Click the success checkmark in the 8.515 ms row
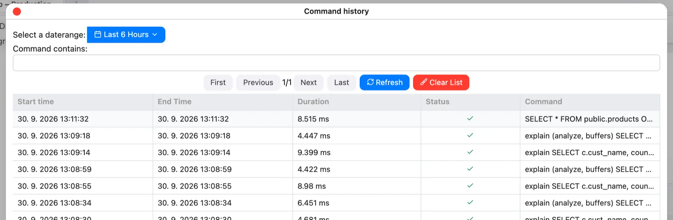Viewport: 673px width, 220px height. click(x=470, y=118)
